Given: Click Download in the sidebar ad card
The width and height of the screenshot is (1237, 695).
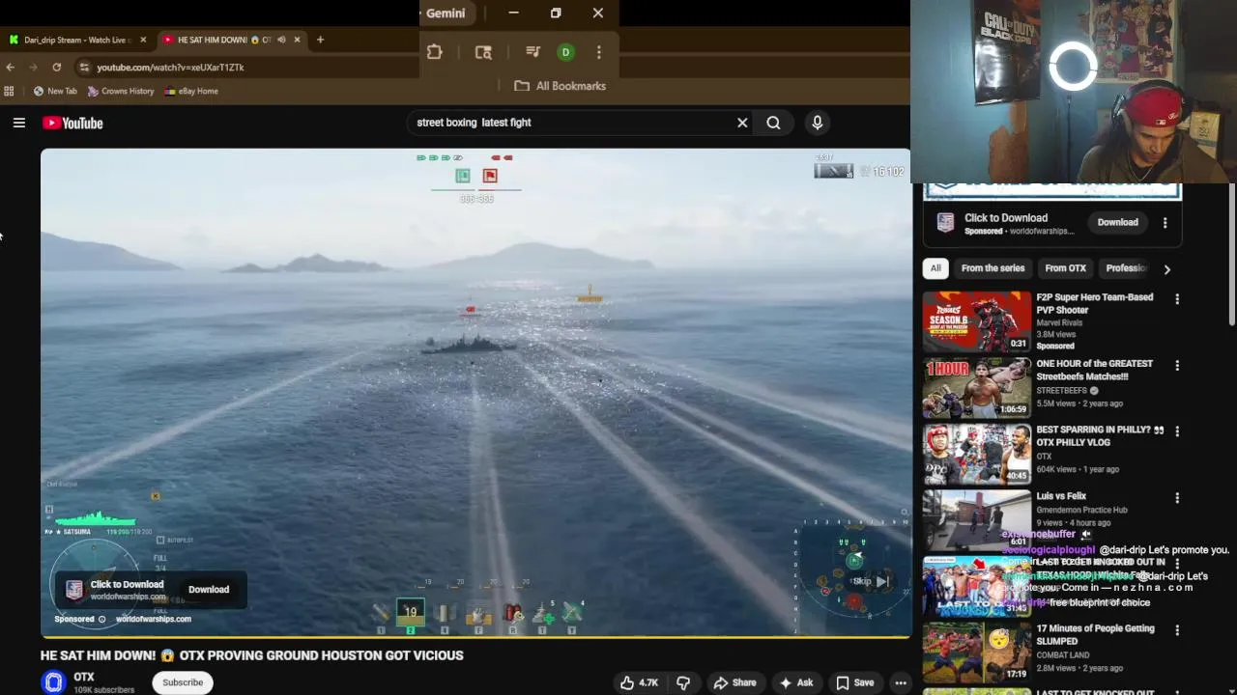Looking at the screenshot, I should pyautogui.click(x=1117, y=222).
